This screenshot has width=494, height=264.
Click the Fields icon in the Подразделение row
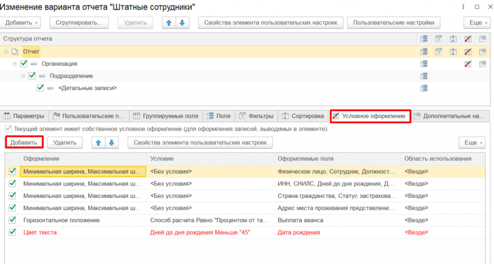[424, 76]
